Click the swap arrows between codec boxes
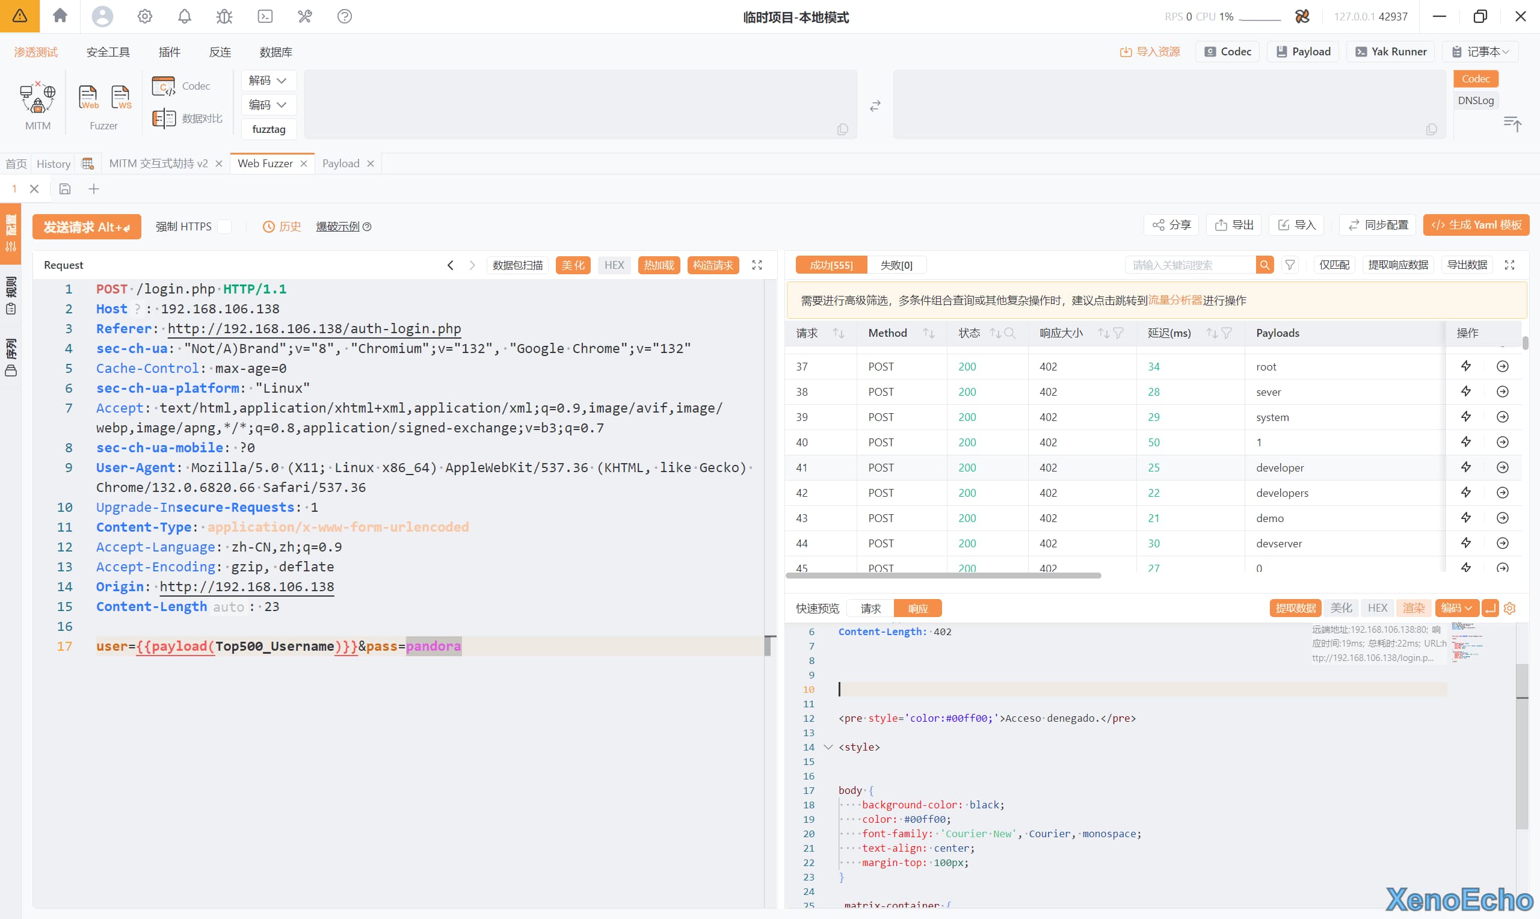Viewport: 1540px width, 919px height. [874, 106]
